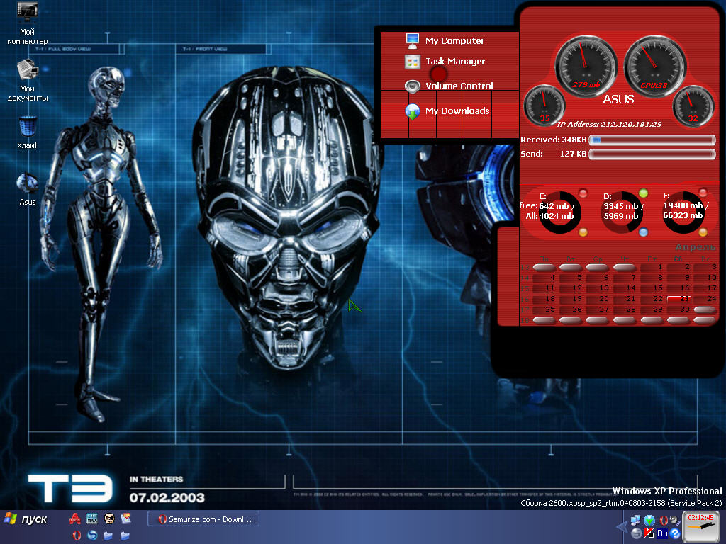Click the sunglasses face Quick Launch icon
The image size is (726, 544).
pos(108,518)
